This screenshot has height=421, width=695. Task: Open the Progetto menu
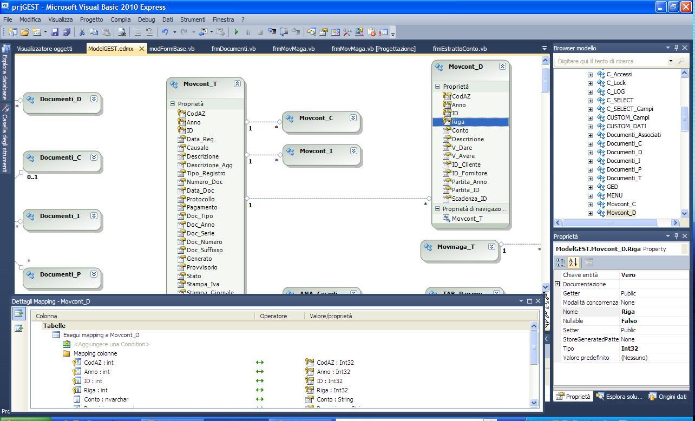pos(91,19)
